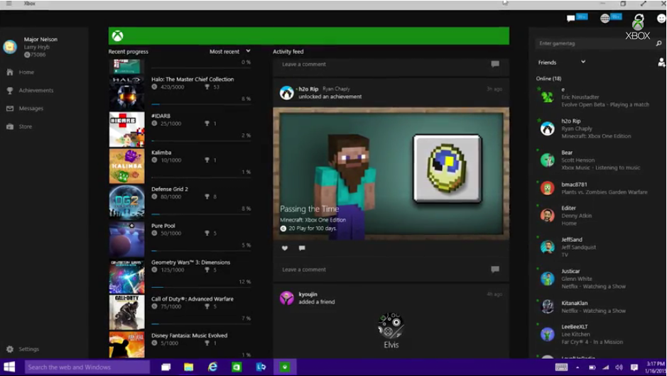This screenshot has height=376, width=667.
Task: Click the Geometry Wars 3 progress bar
Action: 201,287
